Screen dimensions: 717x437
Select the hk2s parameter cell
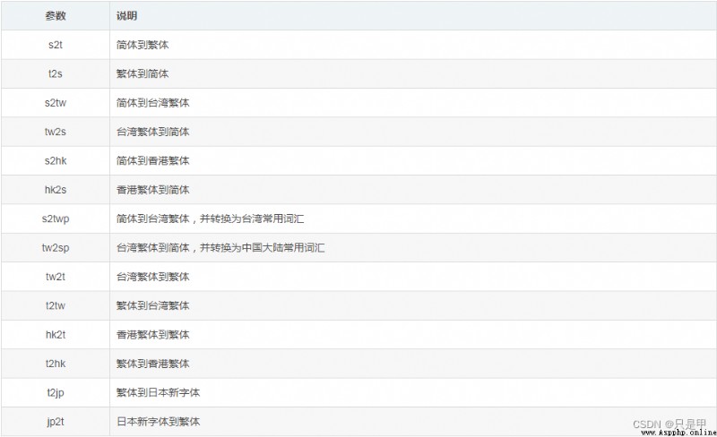(56, 190)
